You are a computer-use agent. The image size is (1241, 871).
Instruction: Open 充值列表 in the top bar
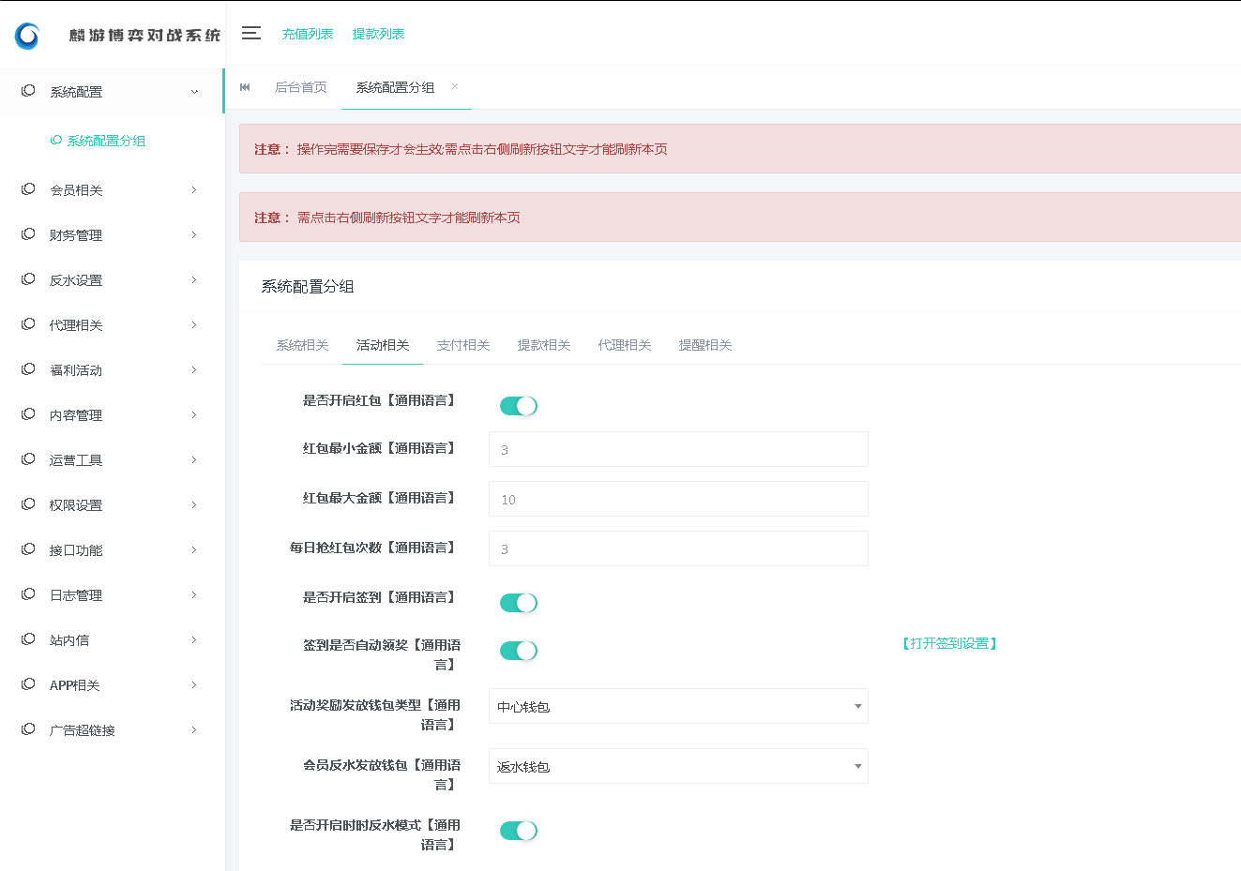point(307,33)
